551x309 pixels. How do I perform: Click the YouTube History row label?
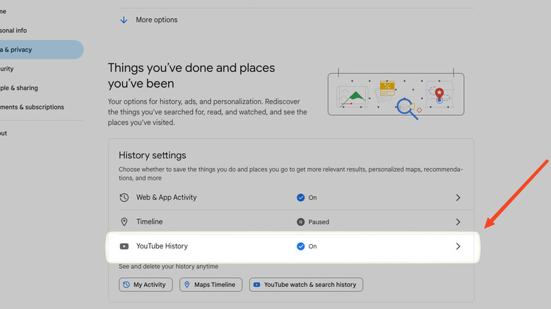pos(162,246)
